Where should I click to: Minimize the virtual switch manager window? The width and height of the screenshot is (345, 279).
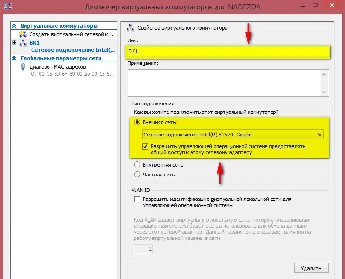click(303, 6)
